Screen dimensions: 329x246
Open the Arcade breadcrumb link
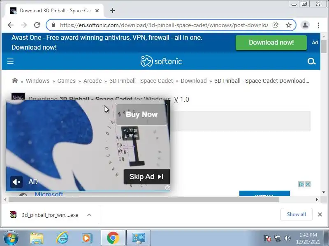pyautogui.click(x=93, y=81)
